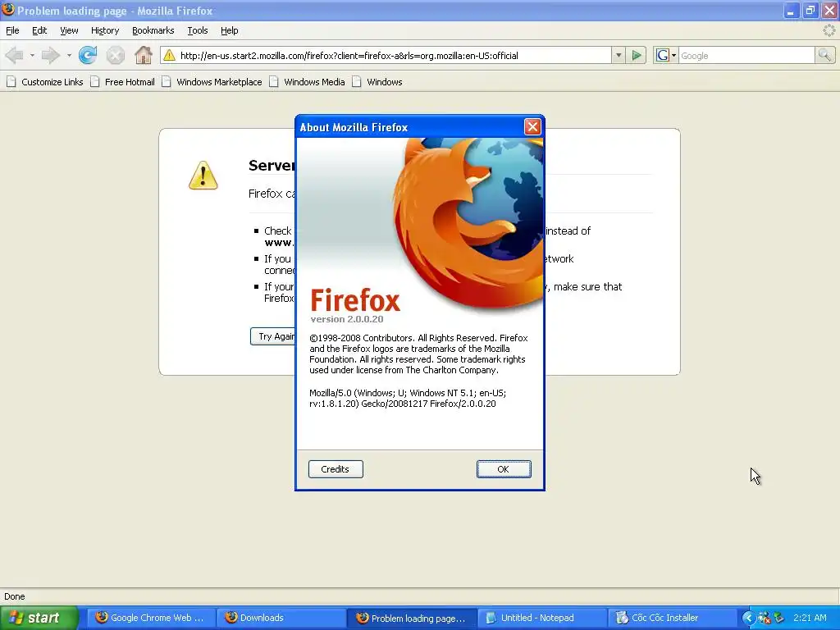Click the warning icon in address bar

169,55
